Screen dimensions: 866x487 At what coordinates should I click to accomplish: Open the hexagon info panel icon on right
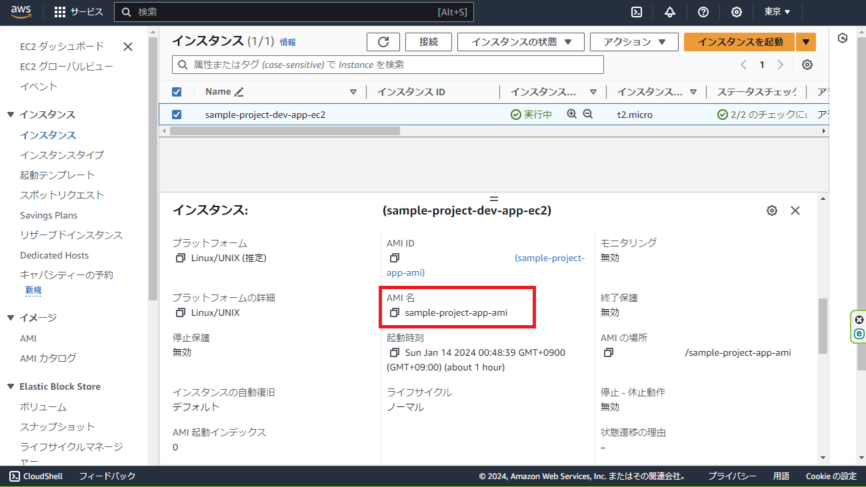pyautogui.click(x=843, y=39)
